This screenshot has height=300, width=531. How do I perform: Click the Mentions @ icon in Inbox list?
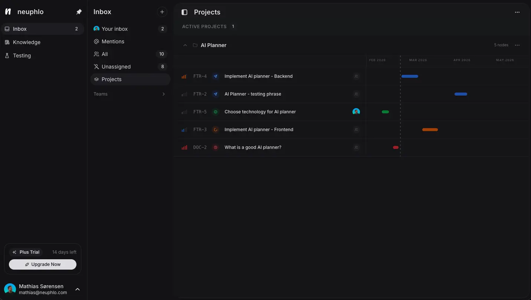coord(96,41)
